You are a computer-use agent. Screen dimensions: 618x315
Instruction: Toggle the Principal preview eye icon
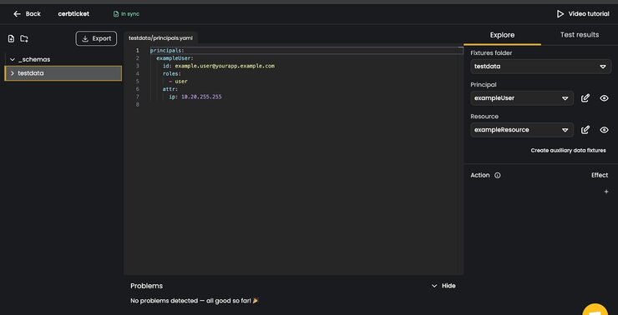[x=604, y=98]
